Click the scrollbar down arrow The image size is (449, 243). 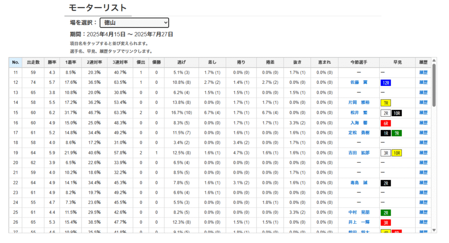click(434, 230)
